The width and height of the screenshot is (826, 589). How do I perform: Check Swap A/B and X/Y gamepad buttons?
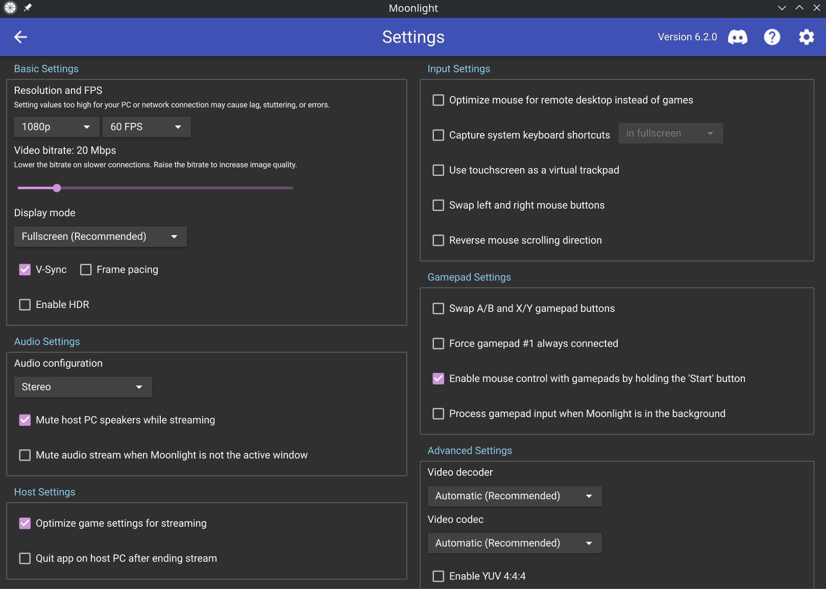tap(439, 309)
